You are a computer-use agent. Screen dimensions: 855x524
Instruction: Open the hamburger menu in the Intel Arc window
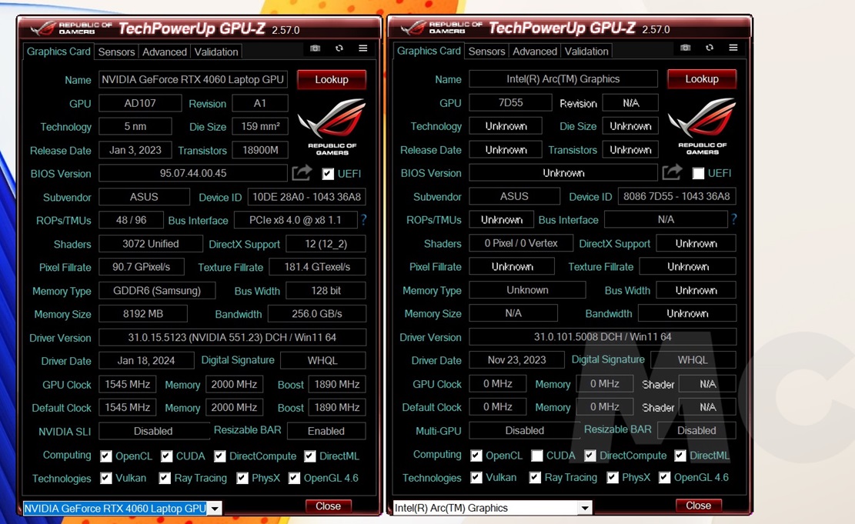point(733,48)
